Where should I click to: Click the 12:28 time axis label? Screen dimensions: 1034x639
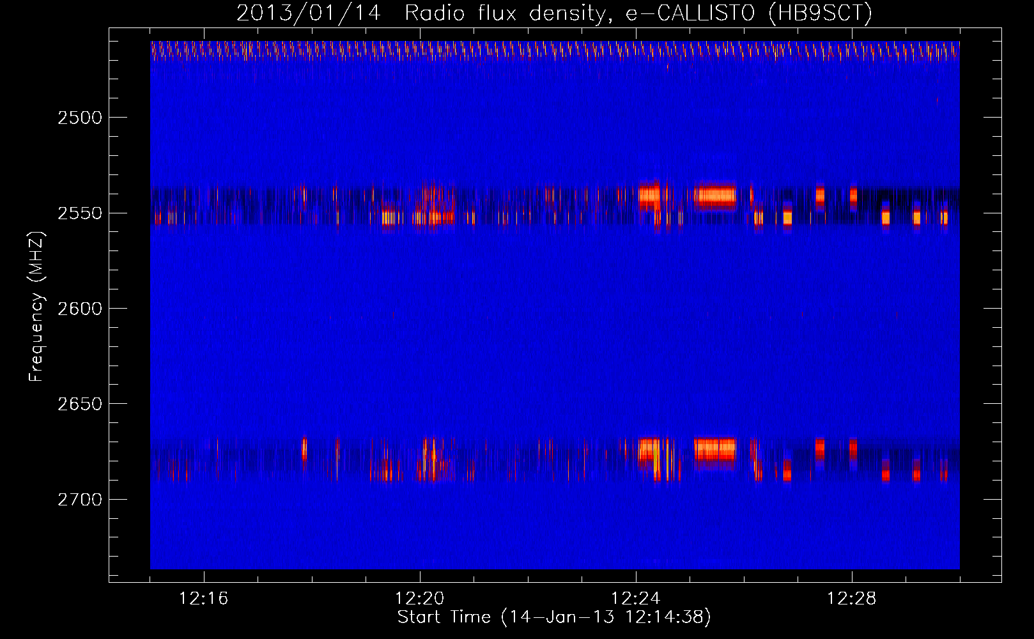(852, 599)
